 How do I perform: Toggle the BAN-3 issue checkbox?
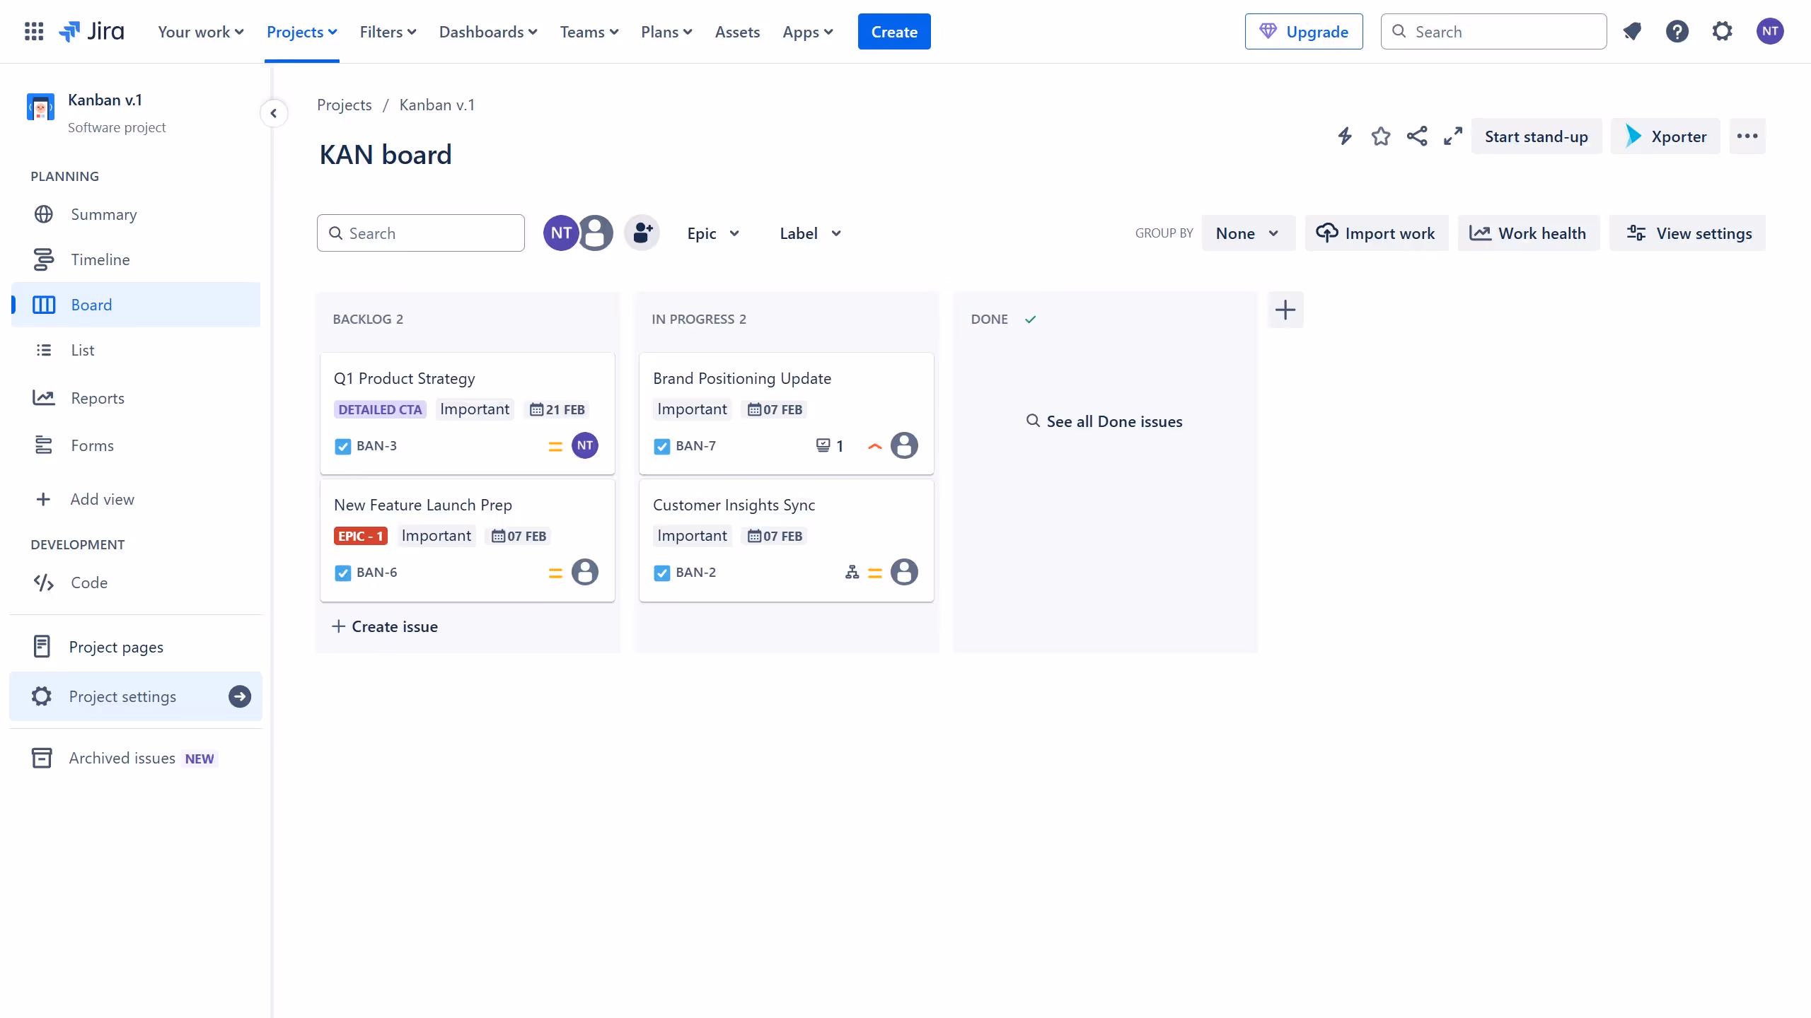click(x=342, y=446)
